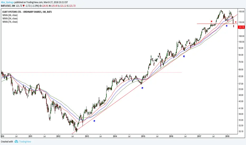This screenshot has height=145, width=246.
Task: Click the 2011 time axis label
Action: (x=30, y=136)
